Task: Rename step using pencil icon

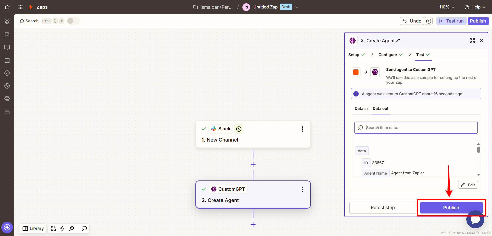Action: click(x=398, y=41)
